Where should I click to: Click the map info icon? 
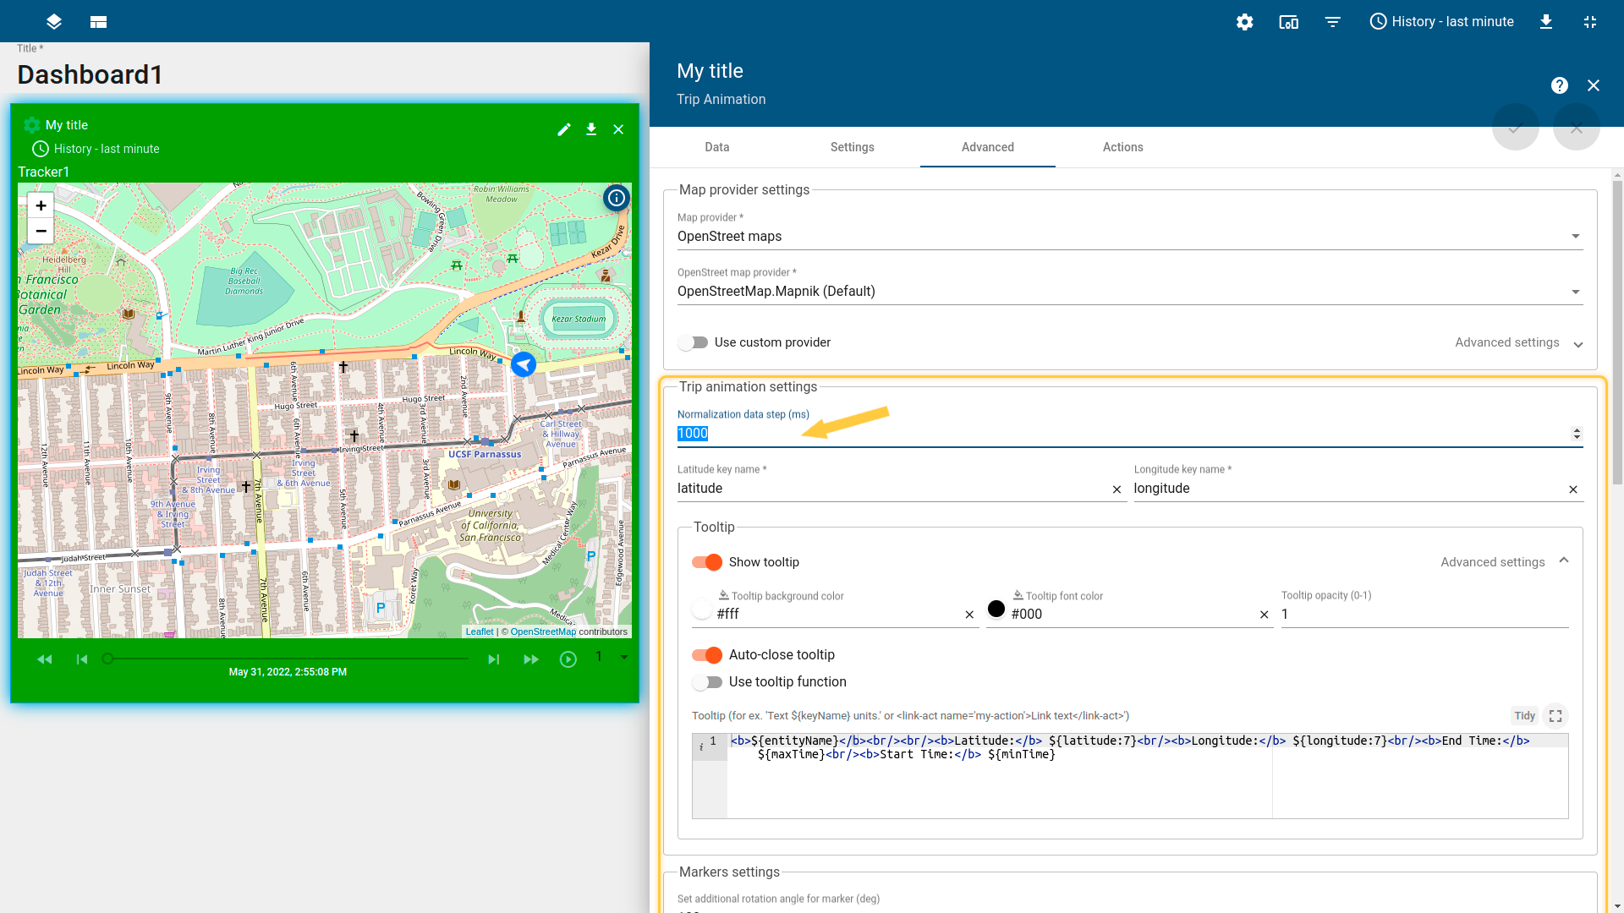pos(617,198)
